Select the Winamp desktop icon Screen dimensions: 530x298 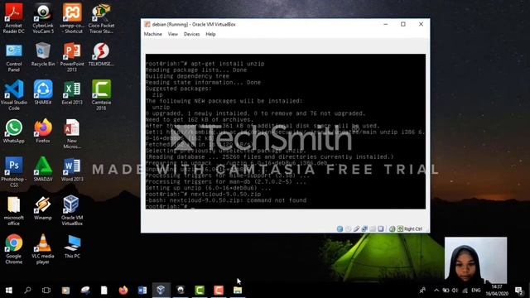pos(43,208)
